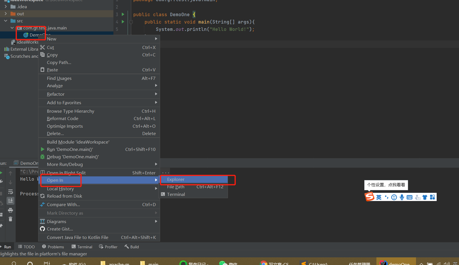Click the clipboard Paste icon
This screenshot has width=459, height=265.
click(42, 70)
